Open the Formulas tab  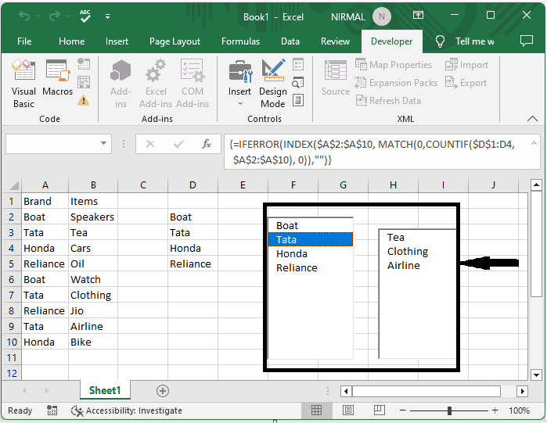point(240,41)
